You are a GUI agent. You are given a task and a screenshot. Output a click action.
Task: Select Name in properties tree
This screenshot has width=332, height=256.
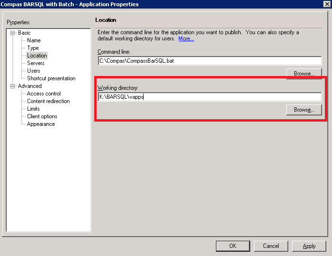34,40
